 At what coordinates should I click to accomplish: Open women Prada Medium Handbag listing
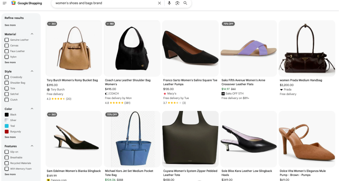tap(301, 80)
